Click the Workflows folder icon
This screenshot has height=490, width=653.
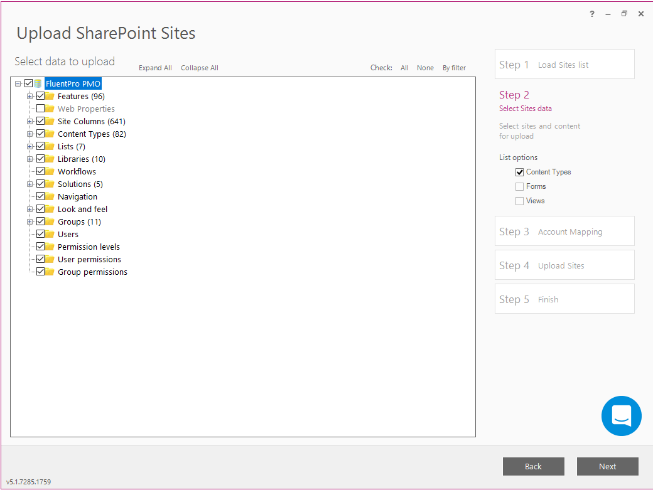[x=50, y=171]
